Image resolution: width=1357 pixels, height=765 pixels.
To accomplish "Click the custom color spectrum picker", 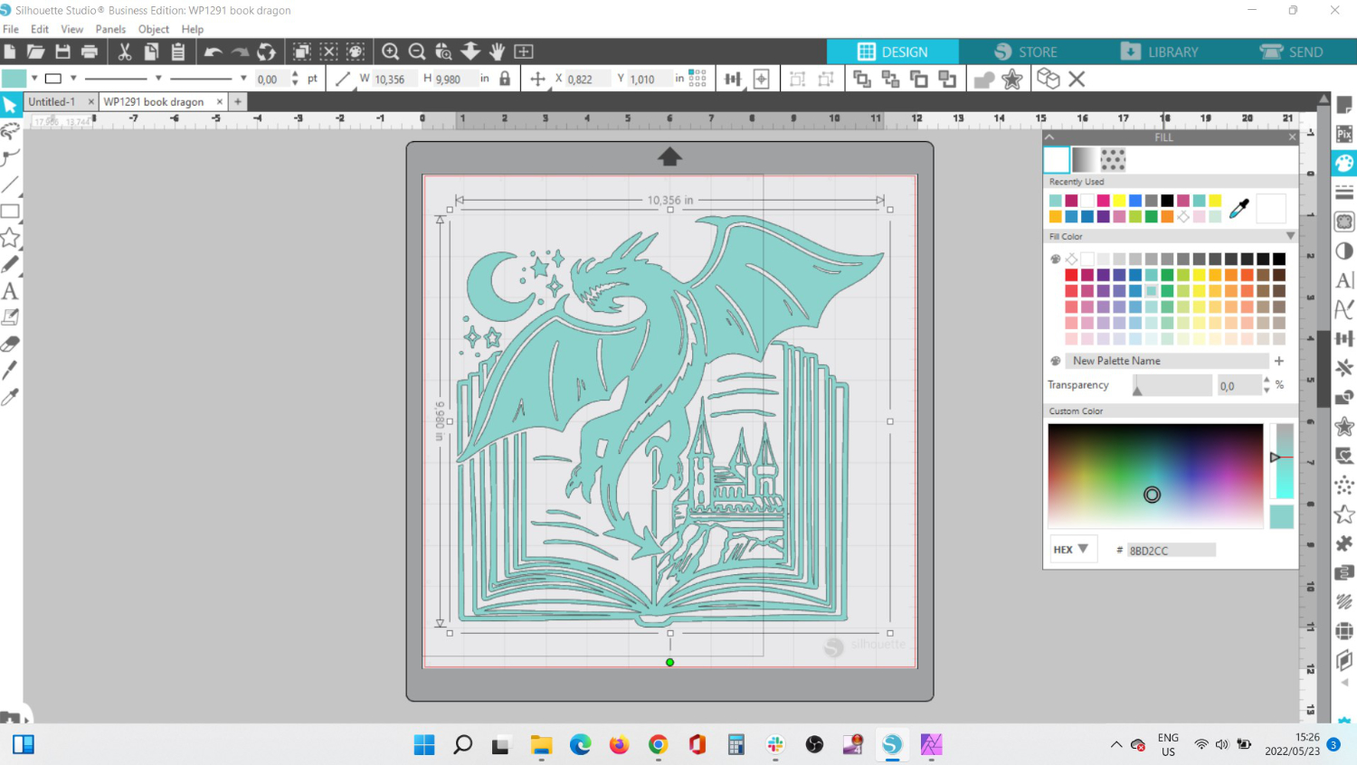I will tap(1155, 476).
